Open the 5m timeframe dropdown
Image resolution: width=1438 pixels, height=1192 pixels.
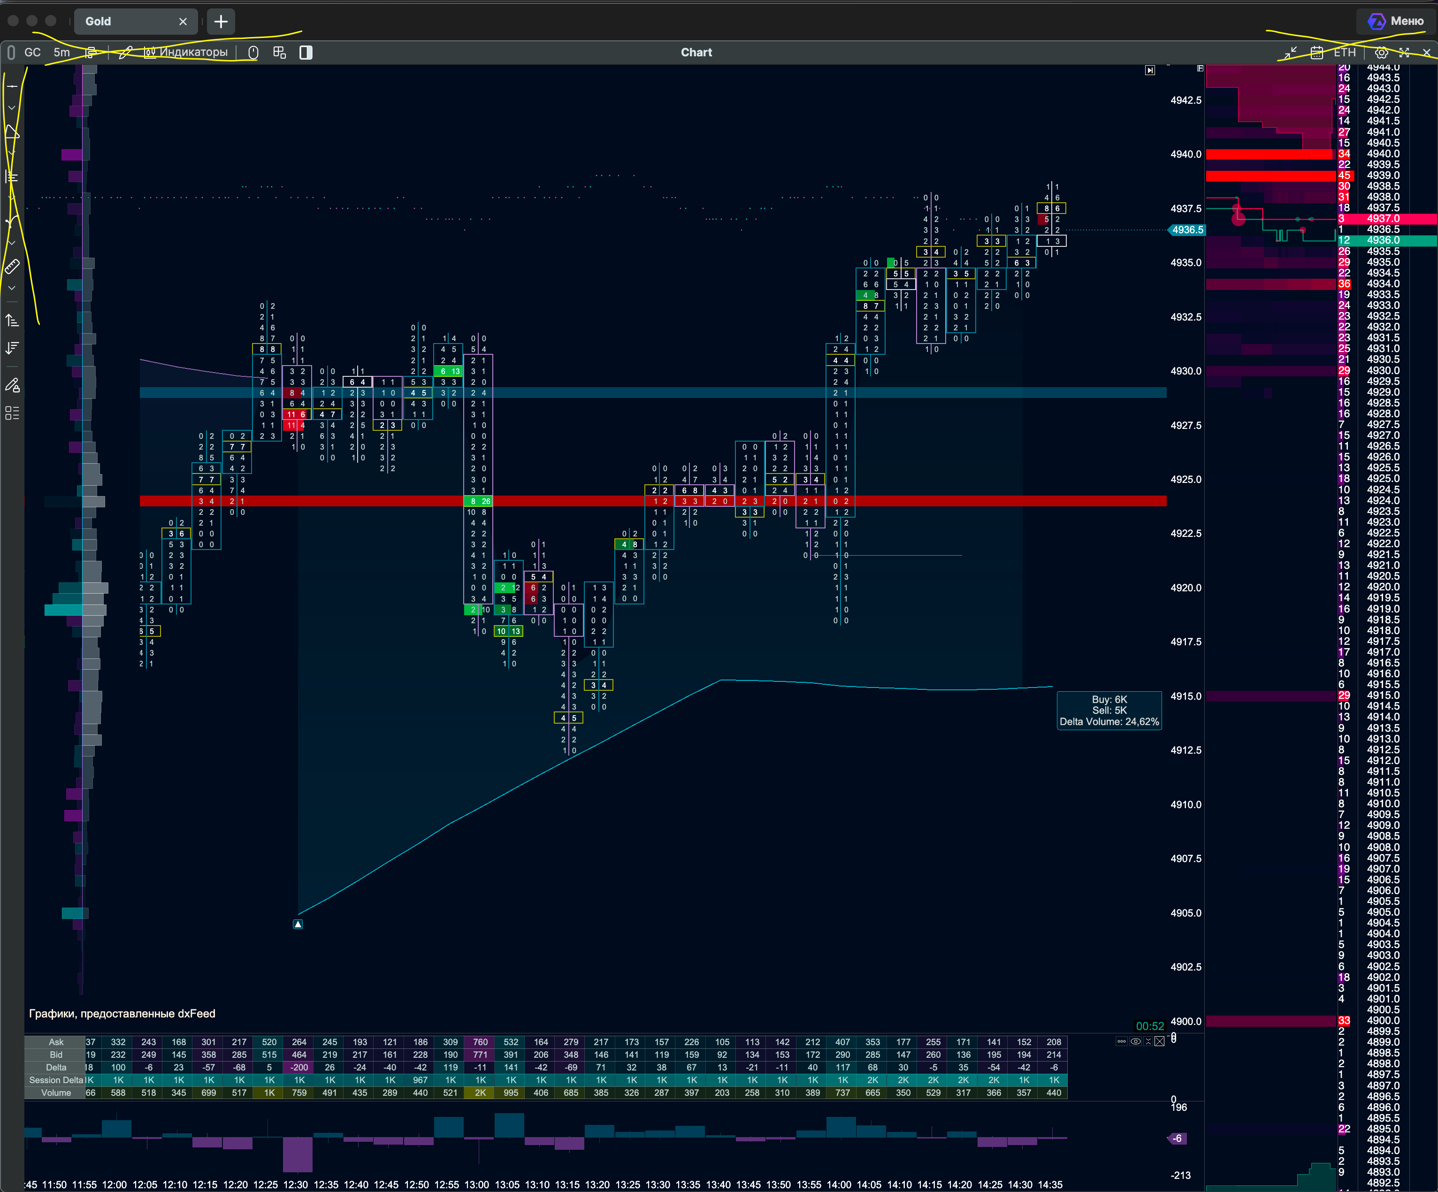tap(61, 52)
